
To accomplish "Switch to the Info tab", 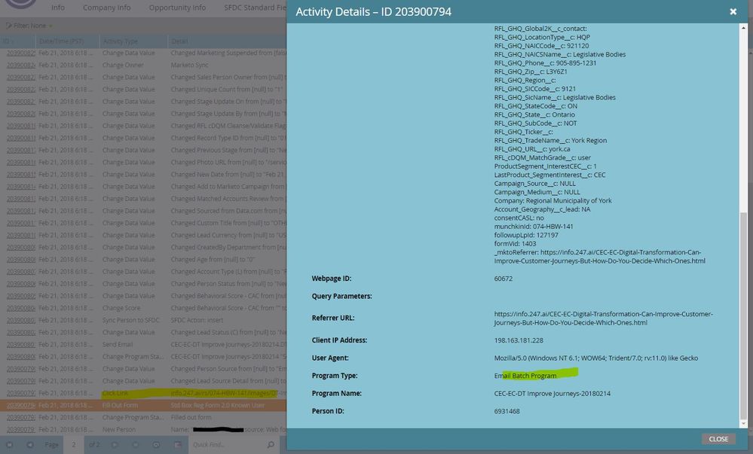I will (x=57, y=8).
